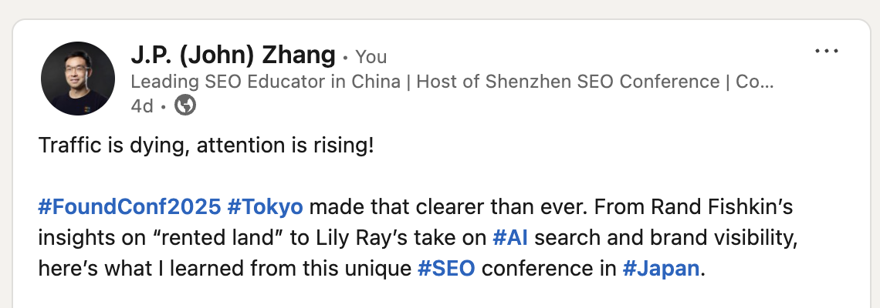Click the "You" label beside the name

click(371, 57)
